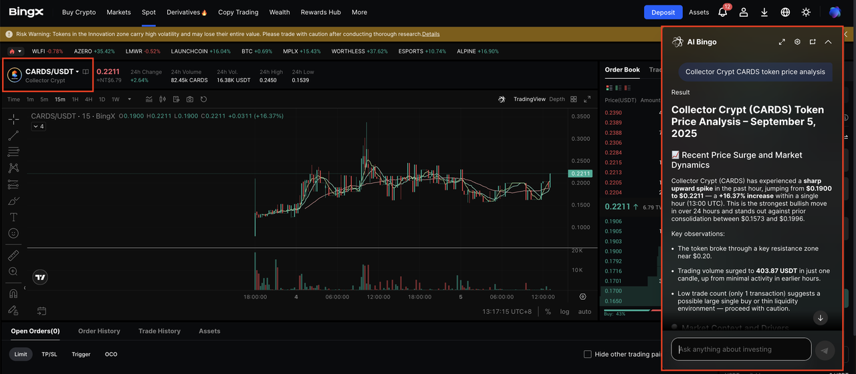Viewport: 856px width, 374px height.
Task: Toggle the light/dark theme sun icon
Action: tap(806, 12)
